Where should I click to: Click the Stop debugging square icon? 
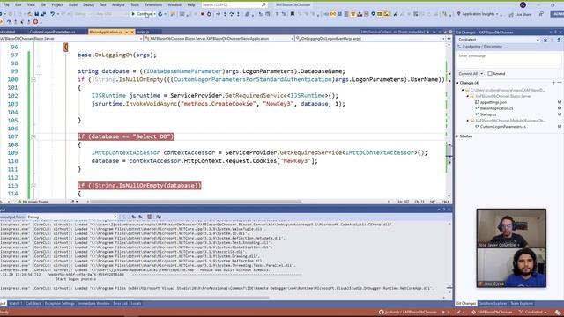[202, 14]
